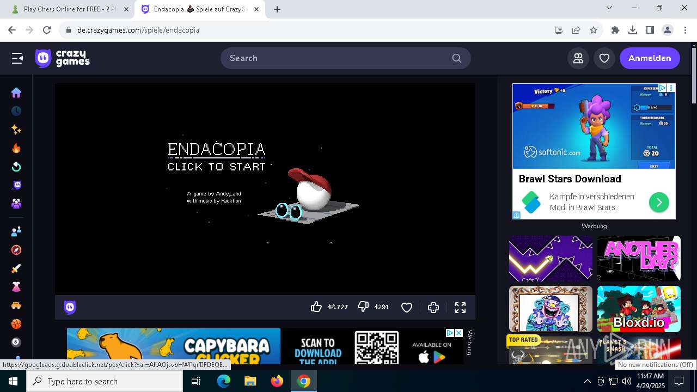This screenshot has height=392, width=697.
Task: Click the CrazyGames logo
Action: coord(62,58)
